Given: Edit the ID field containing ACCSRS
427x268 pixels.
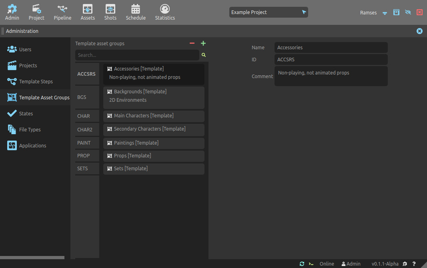Looking at the screenshot, I should [x=331, y=59].
